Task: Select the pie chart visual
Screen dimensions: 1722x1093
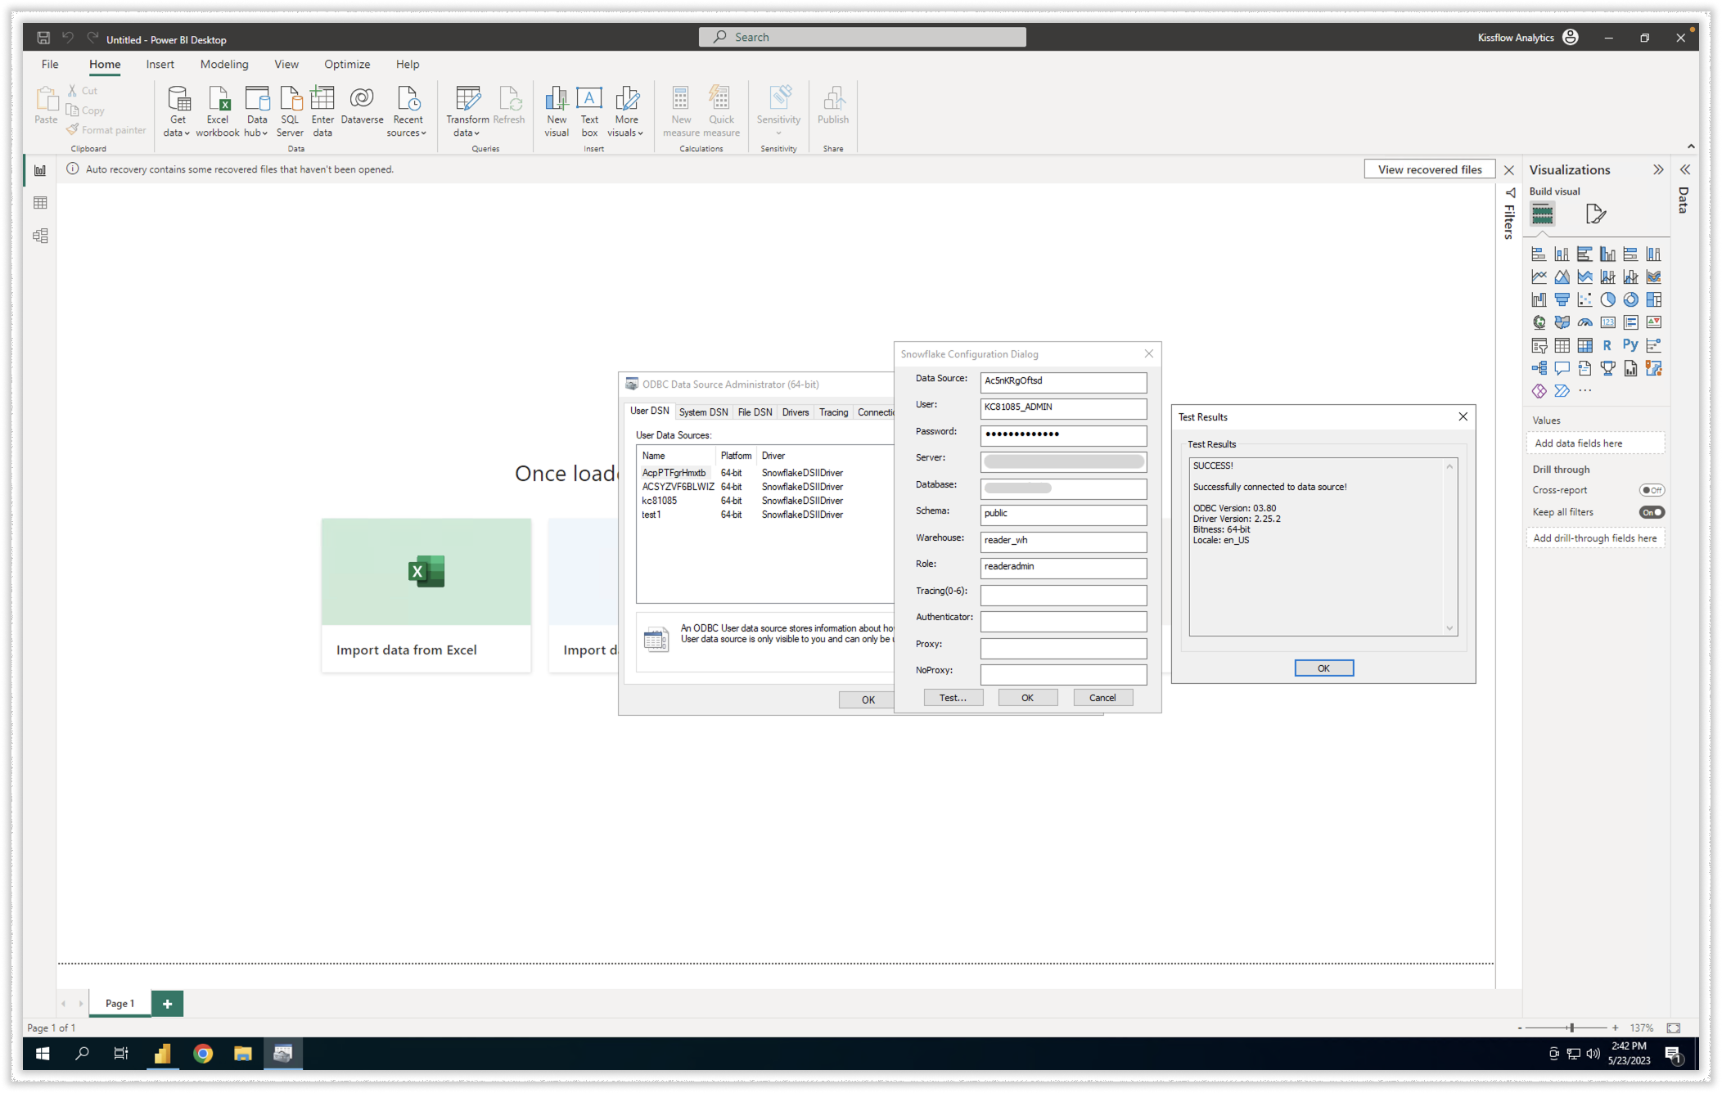Action: tap(1607, 299)
